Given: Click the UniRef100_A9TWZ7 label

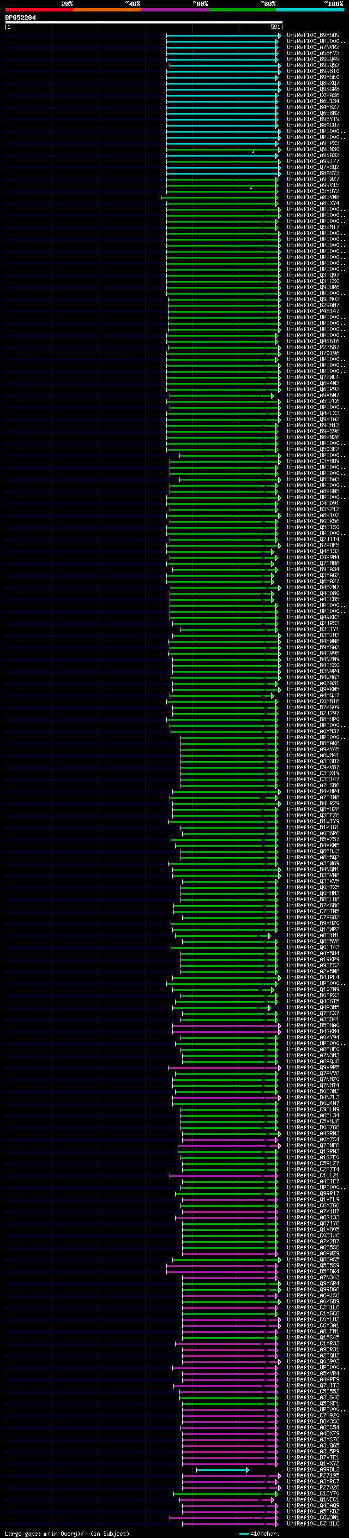Looking at the screenshot, I should point(313,179).
